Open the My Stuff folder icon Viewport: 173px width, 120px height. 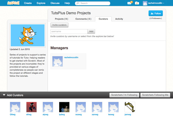pos(137,3)
